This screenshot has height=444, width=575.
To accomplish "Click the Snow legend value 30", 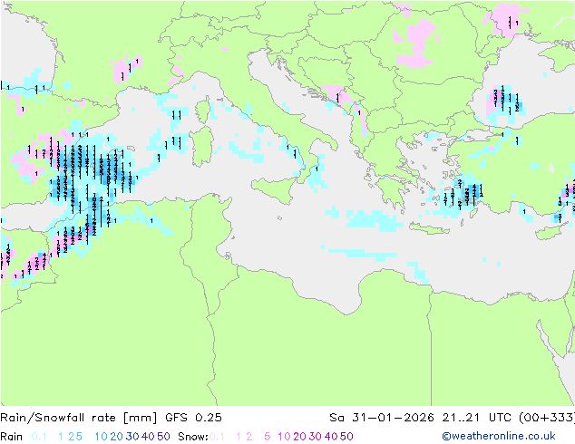I will pyautogui.click(x=316, y=437).
